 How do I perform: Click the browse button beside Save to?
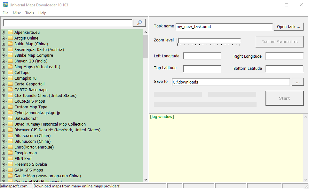pos(298,82)
